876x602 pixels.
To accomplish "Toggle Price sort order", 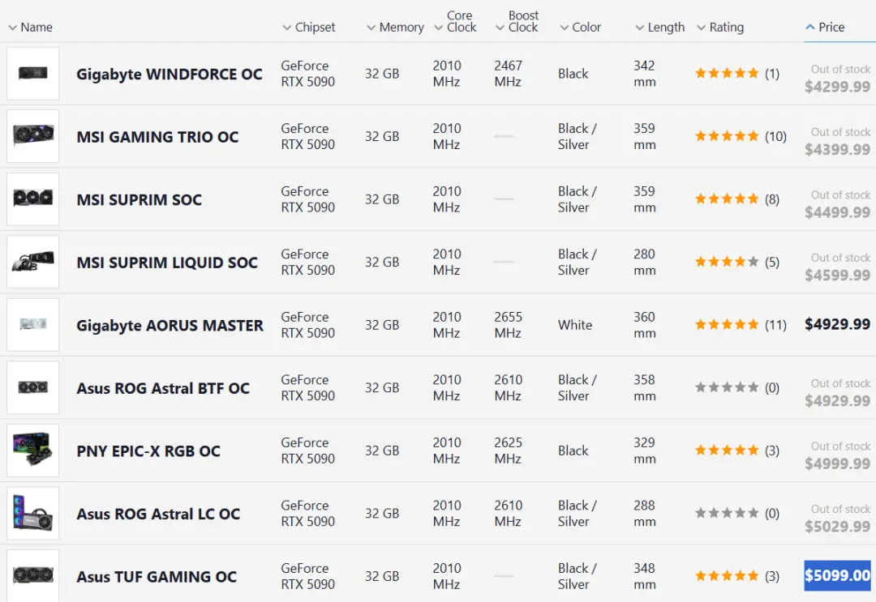I will (x=825, y=28).
